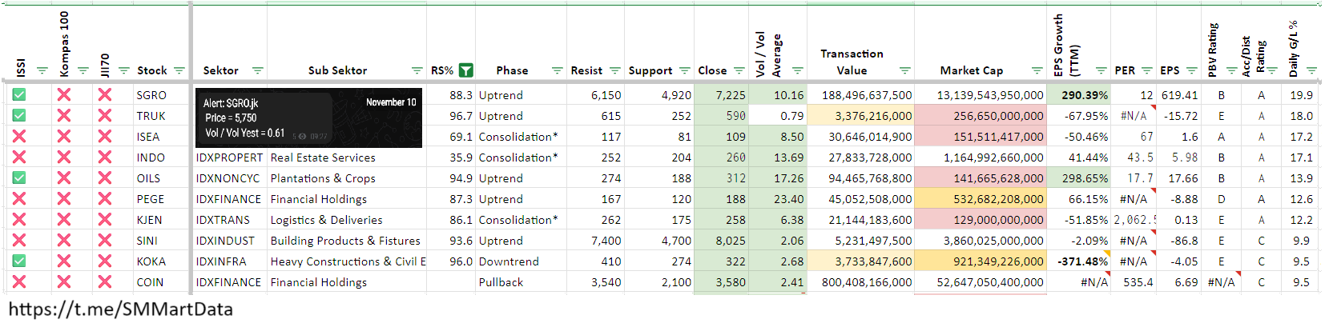The height and width of the screenshot is (327, 1325).
Task: Click the SGRO alert tooltip popup
Action: [308, 118]
